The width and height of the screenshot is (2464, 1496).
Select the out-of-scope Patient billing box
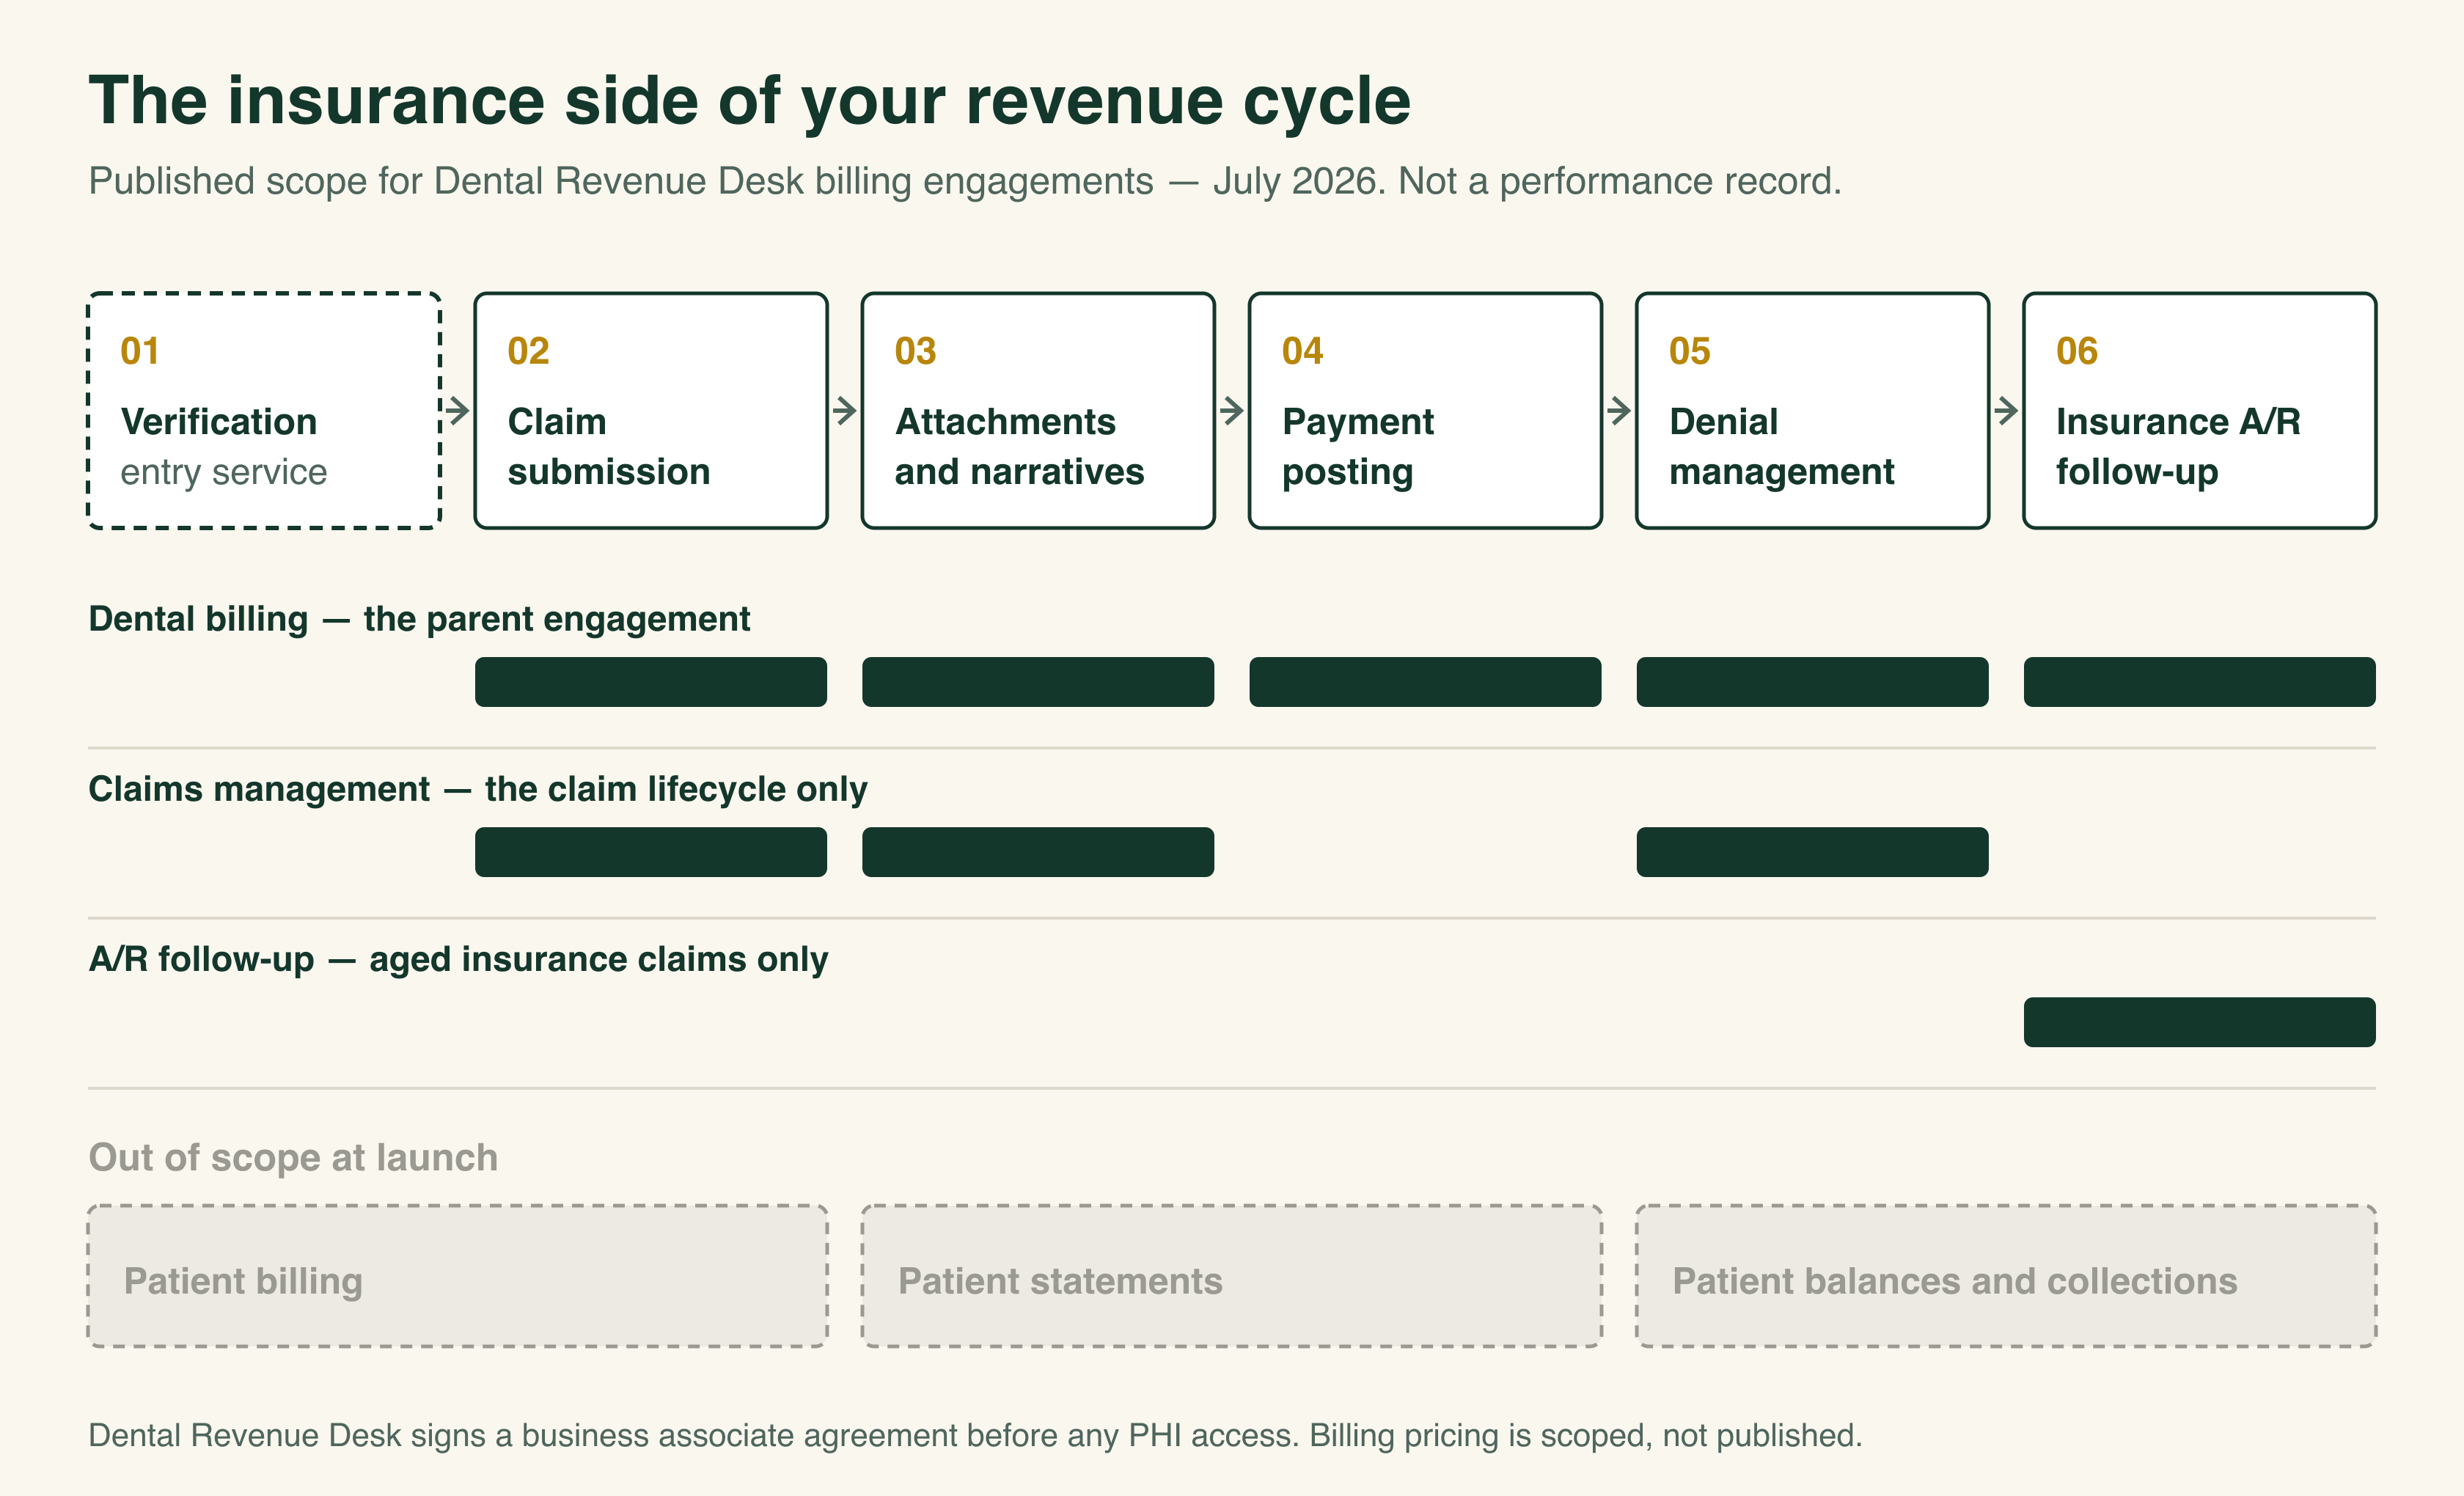point(458,1276)
